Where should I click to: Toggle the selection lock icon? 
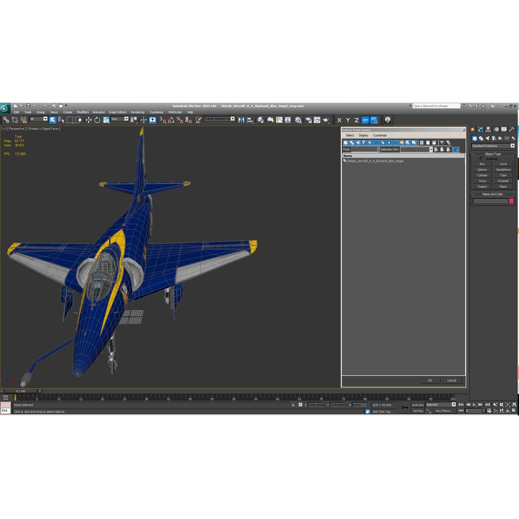coord(293,405)
